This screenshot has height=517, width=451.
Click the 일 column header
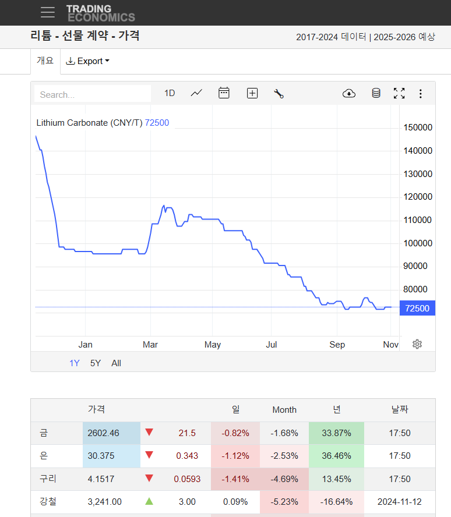tap(235, 409)
